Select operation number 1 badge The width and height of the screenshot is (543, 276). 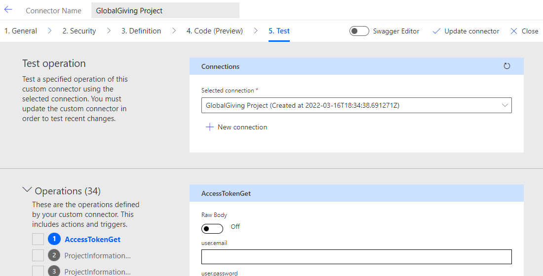coord(54,239)
